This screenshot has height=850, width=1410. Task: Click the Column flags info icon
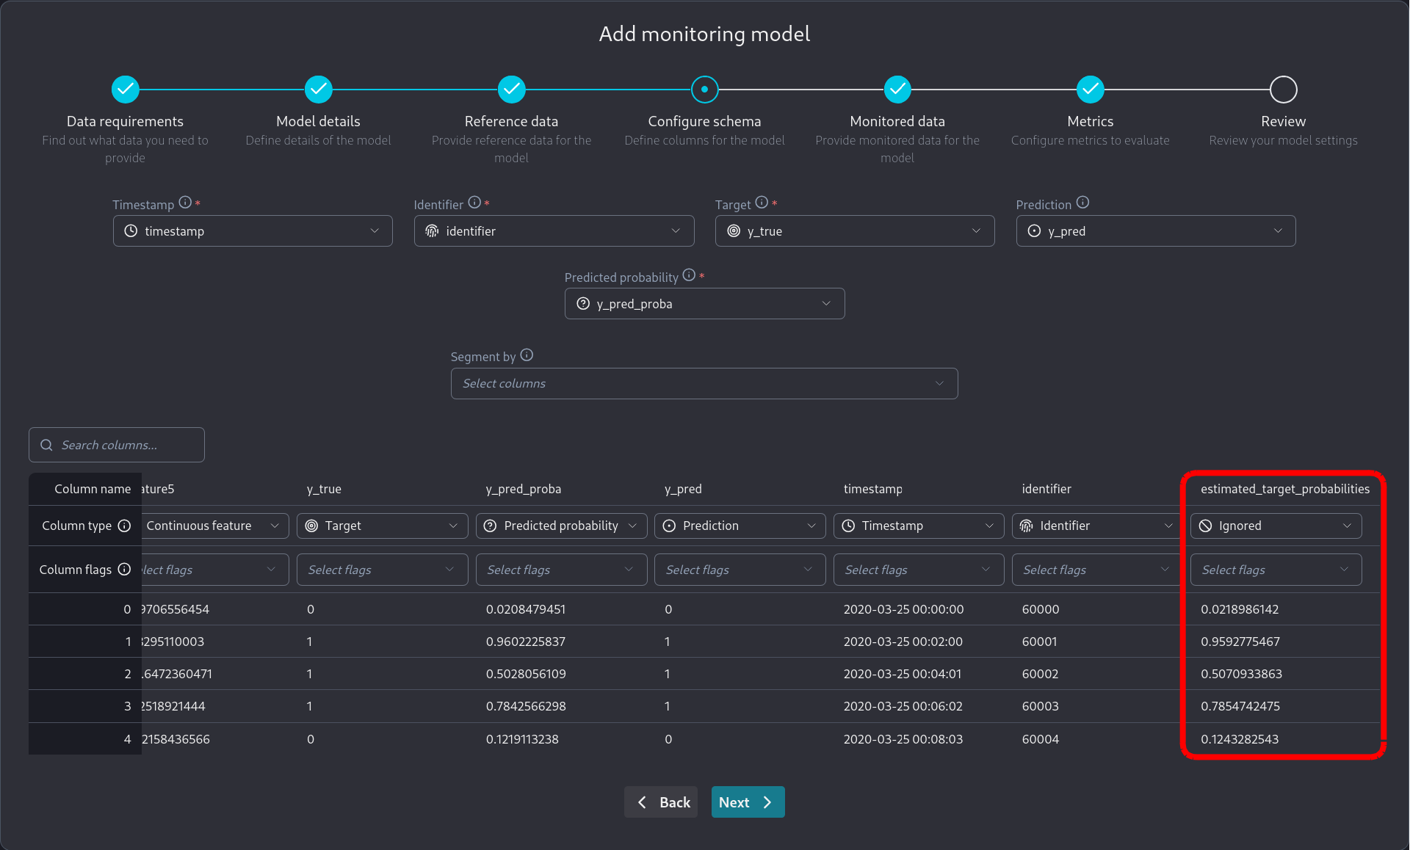(x=124, y=570)
